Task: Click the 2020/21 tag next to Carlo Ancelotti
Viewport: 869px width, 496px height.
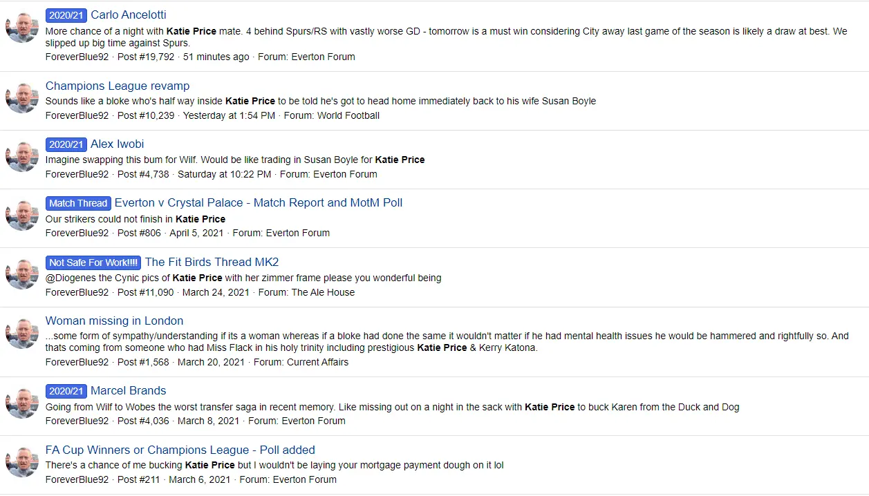Action: (x=66, y=15)
